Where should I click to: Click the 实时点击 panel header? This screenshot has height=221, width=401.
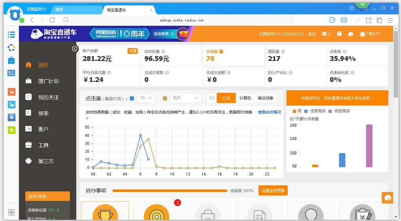tap(47, 196)
